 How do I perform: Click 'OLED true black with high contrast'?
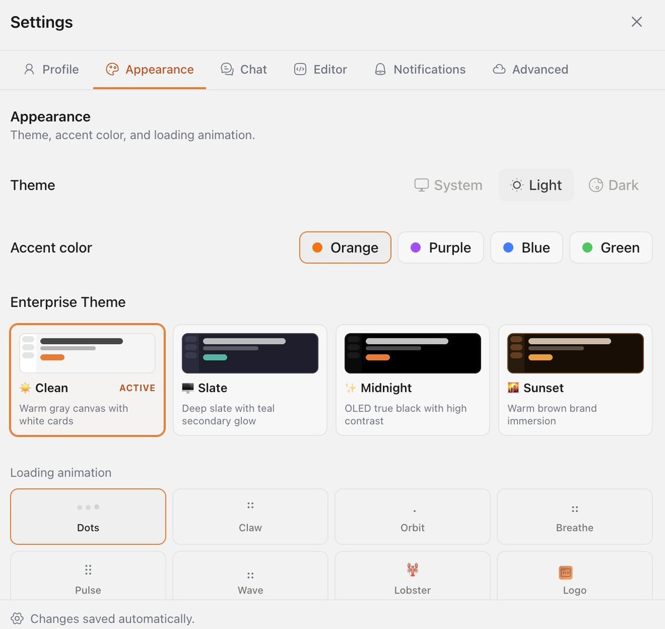(406, 415)
